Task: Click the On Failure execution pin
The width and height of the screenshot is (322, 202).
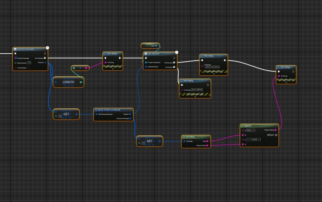Action: pos(175,67)
